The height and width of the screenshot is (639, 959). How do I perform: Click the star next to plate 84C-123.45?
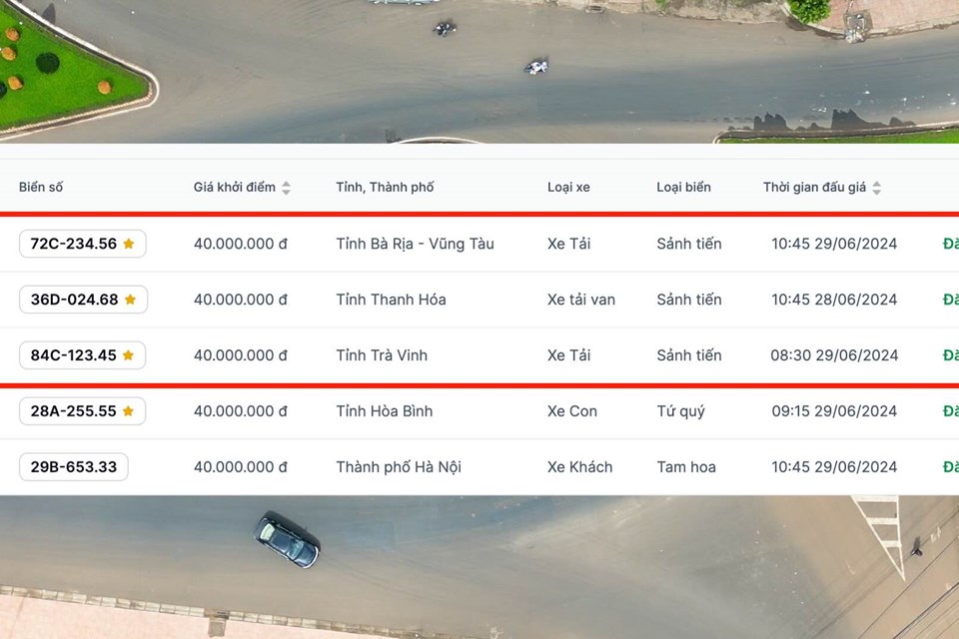tap(128, 355)
